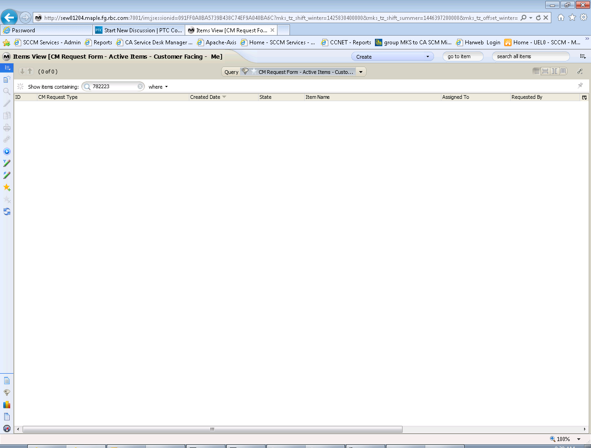Click the copy item icon in the sidebar
The height and width of the screenshot is (448, 591).
pos(7,115)
